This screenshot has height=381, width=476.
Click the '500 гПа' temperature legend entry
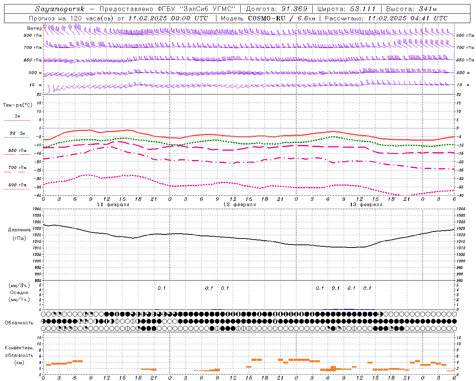point(17,185)
